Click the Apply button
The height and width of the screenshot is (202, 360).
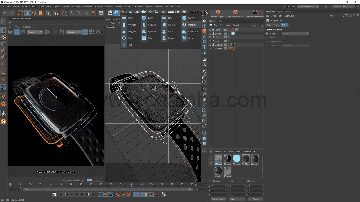click(255, 199)
